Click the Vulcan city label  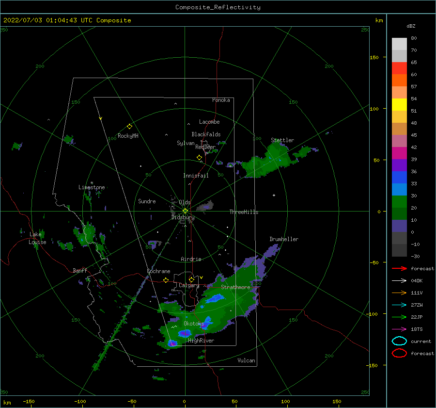(x=246, y=360)
